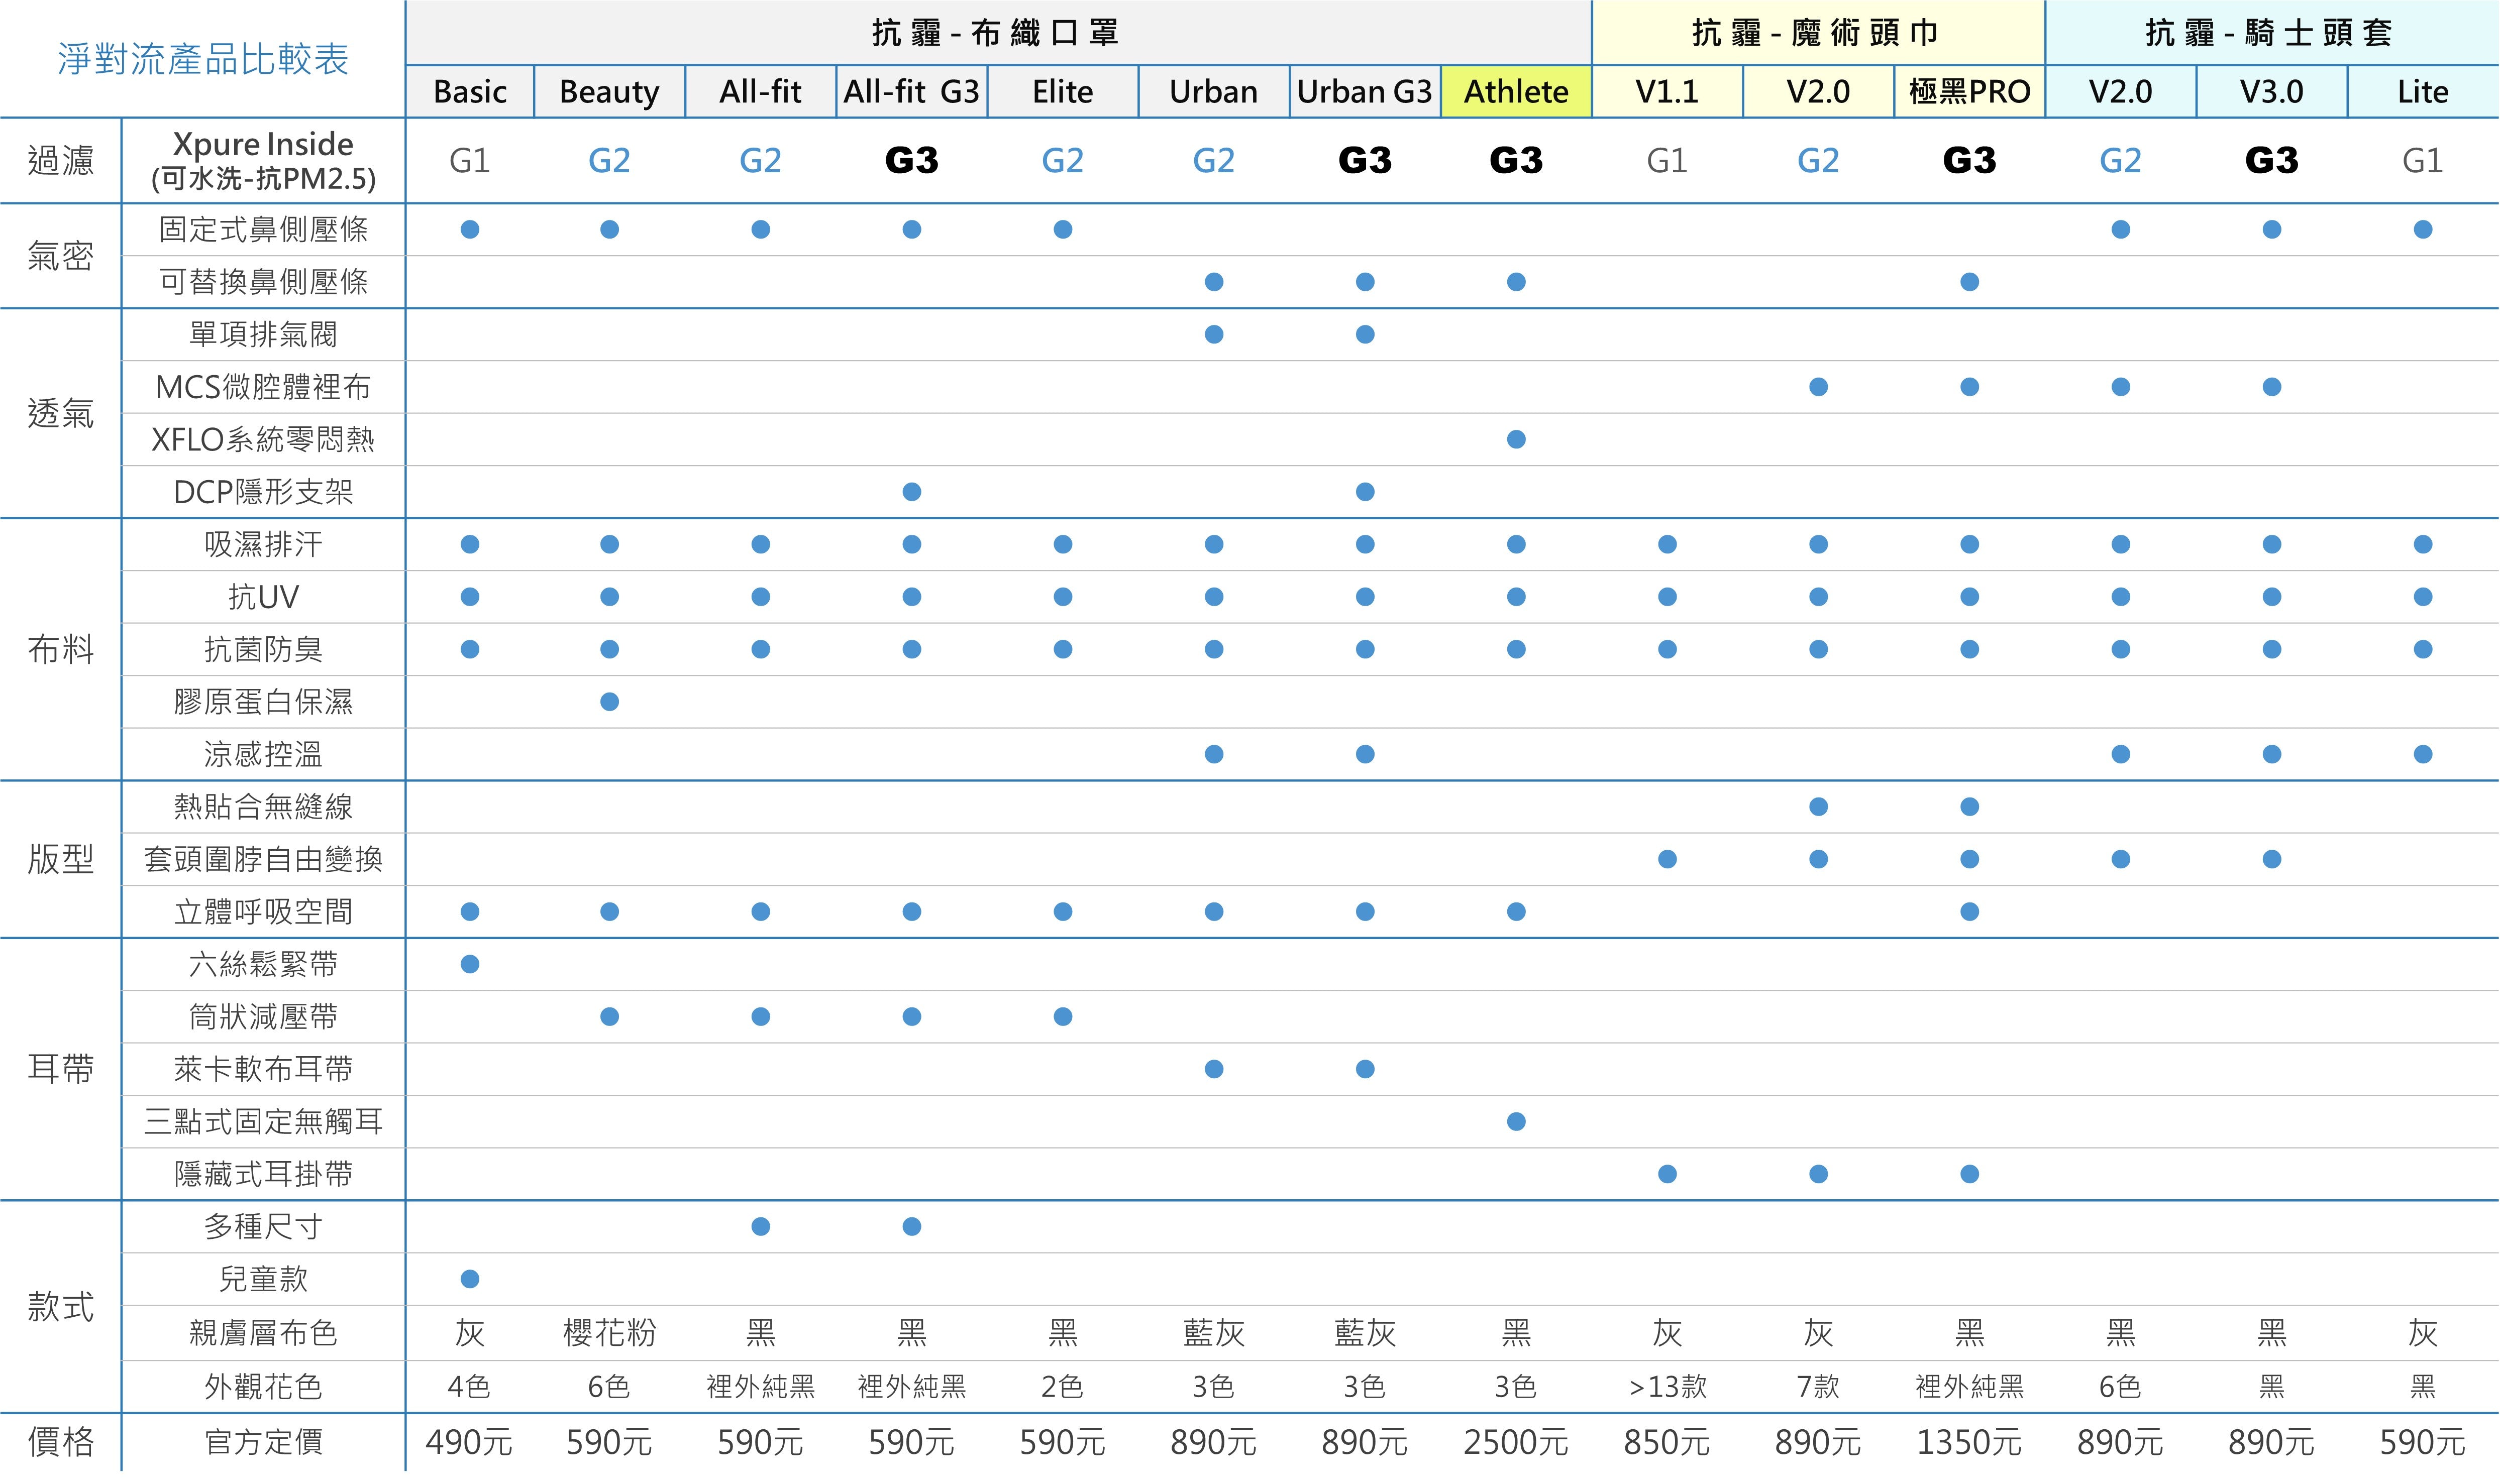Click the G1 value under Basic
This screenshot has height=1484, width=2500.
[x=470, y=161]
